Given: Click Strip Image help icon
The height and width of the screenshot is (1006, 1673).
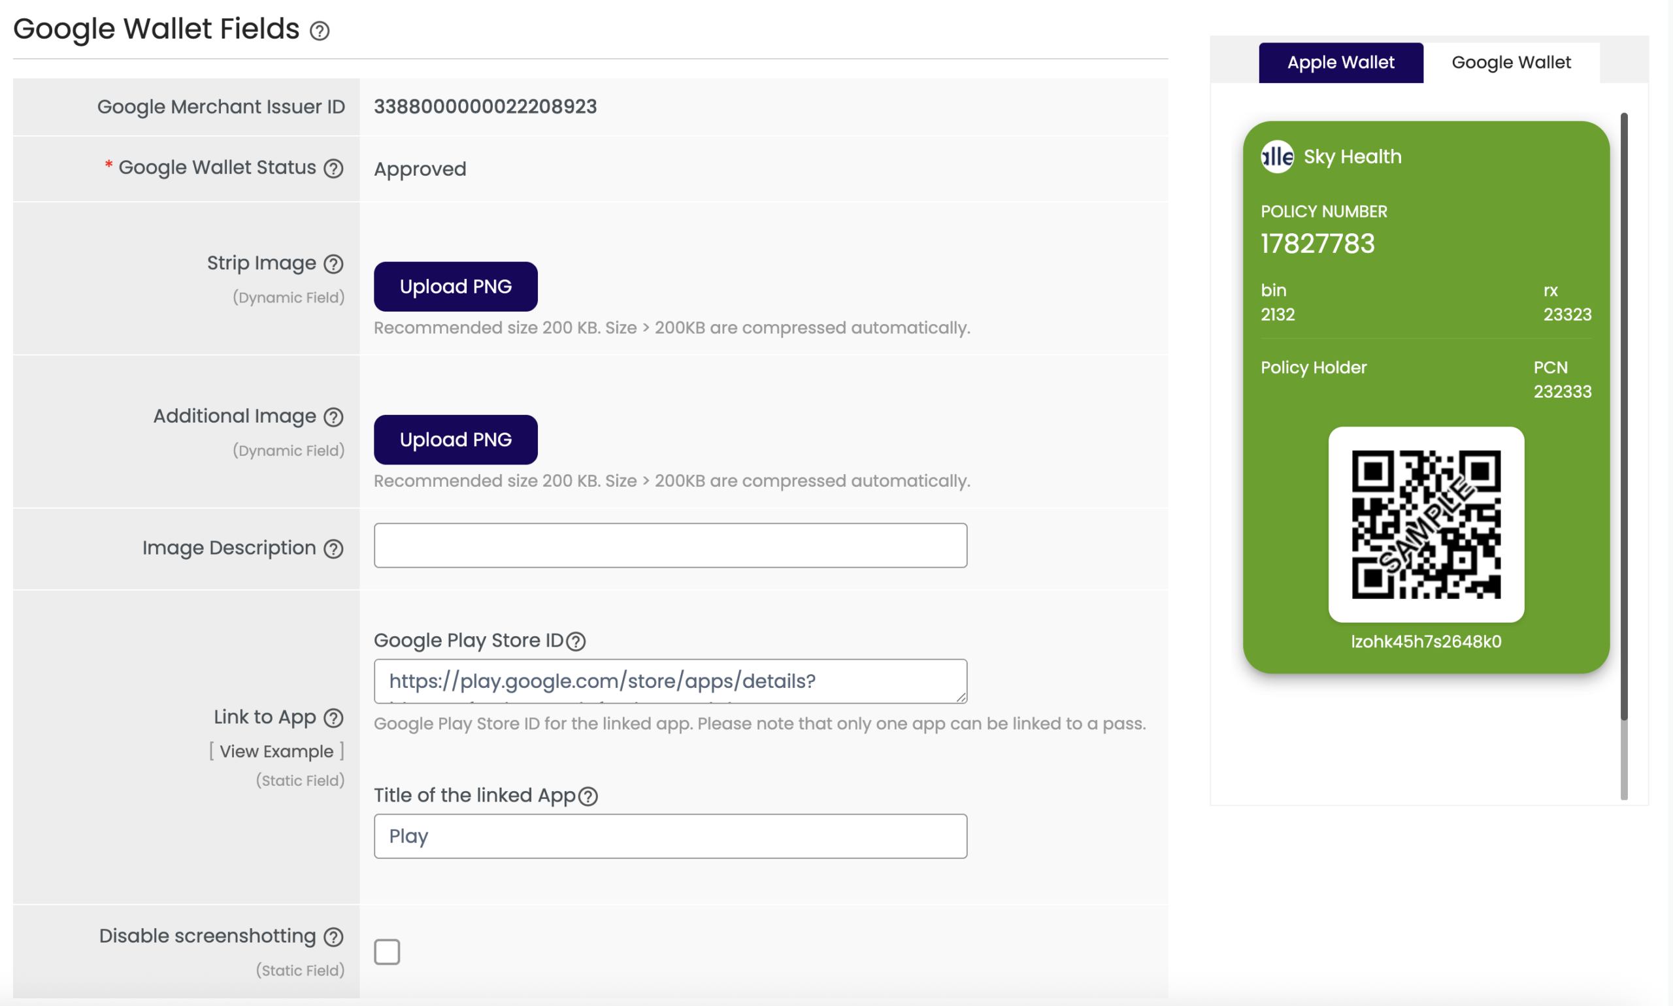Looking at the screenshot, I should click(333, 264).
